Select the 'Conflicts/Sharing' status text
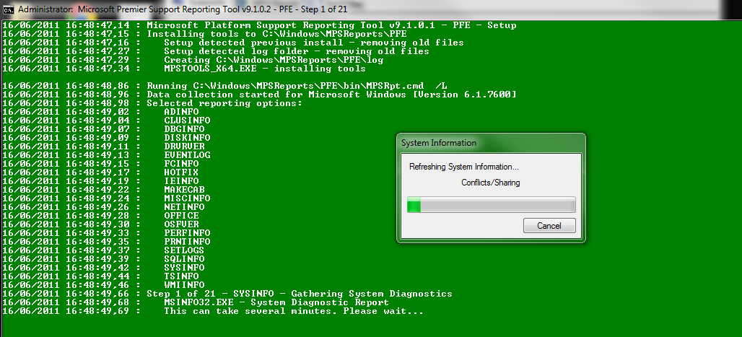The width and height of the screenshot is (742, 337). click(491, 183)
